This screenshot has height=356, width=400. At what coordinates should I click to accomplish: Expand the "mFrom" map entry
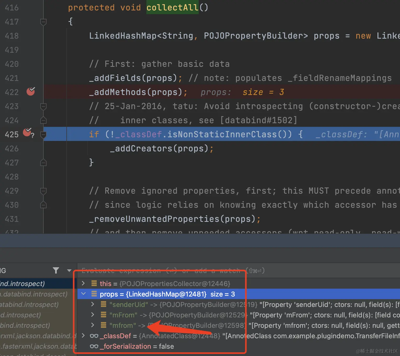pyautogui.click(x=93, y=315)
